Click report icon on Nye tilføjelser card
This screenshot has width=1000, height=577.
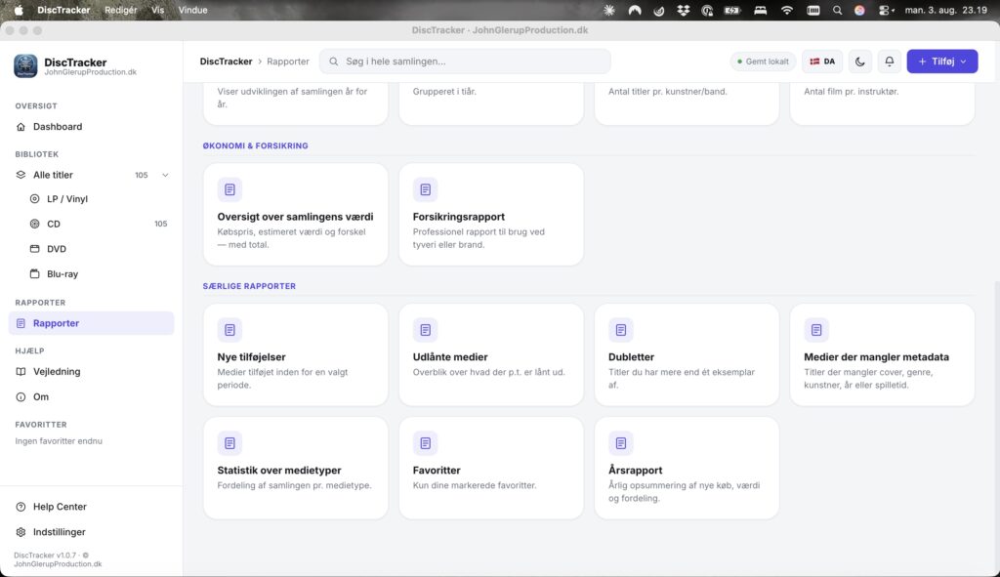pyautogui.click(x=229, y=330)
